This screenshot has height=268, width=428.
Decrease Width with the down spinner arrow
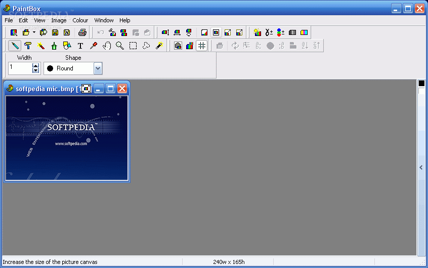click(35, 70)
